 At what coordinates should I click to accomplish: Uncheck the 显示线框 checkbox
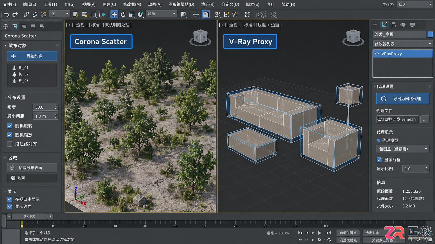[x=379, y=160]
